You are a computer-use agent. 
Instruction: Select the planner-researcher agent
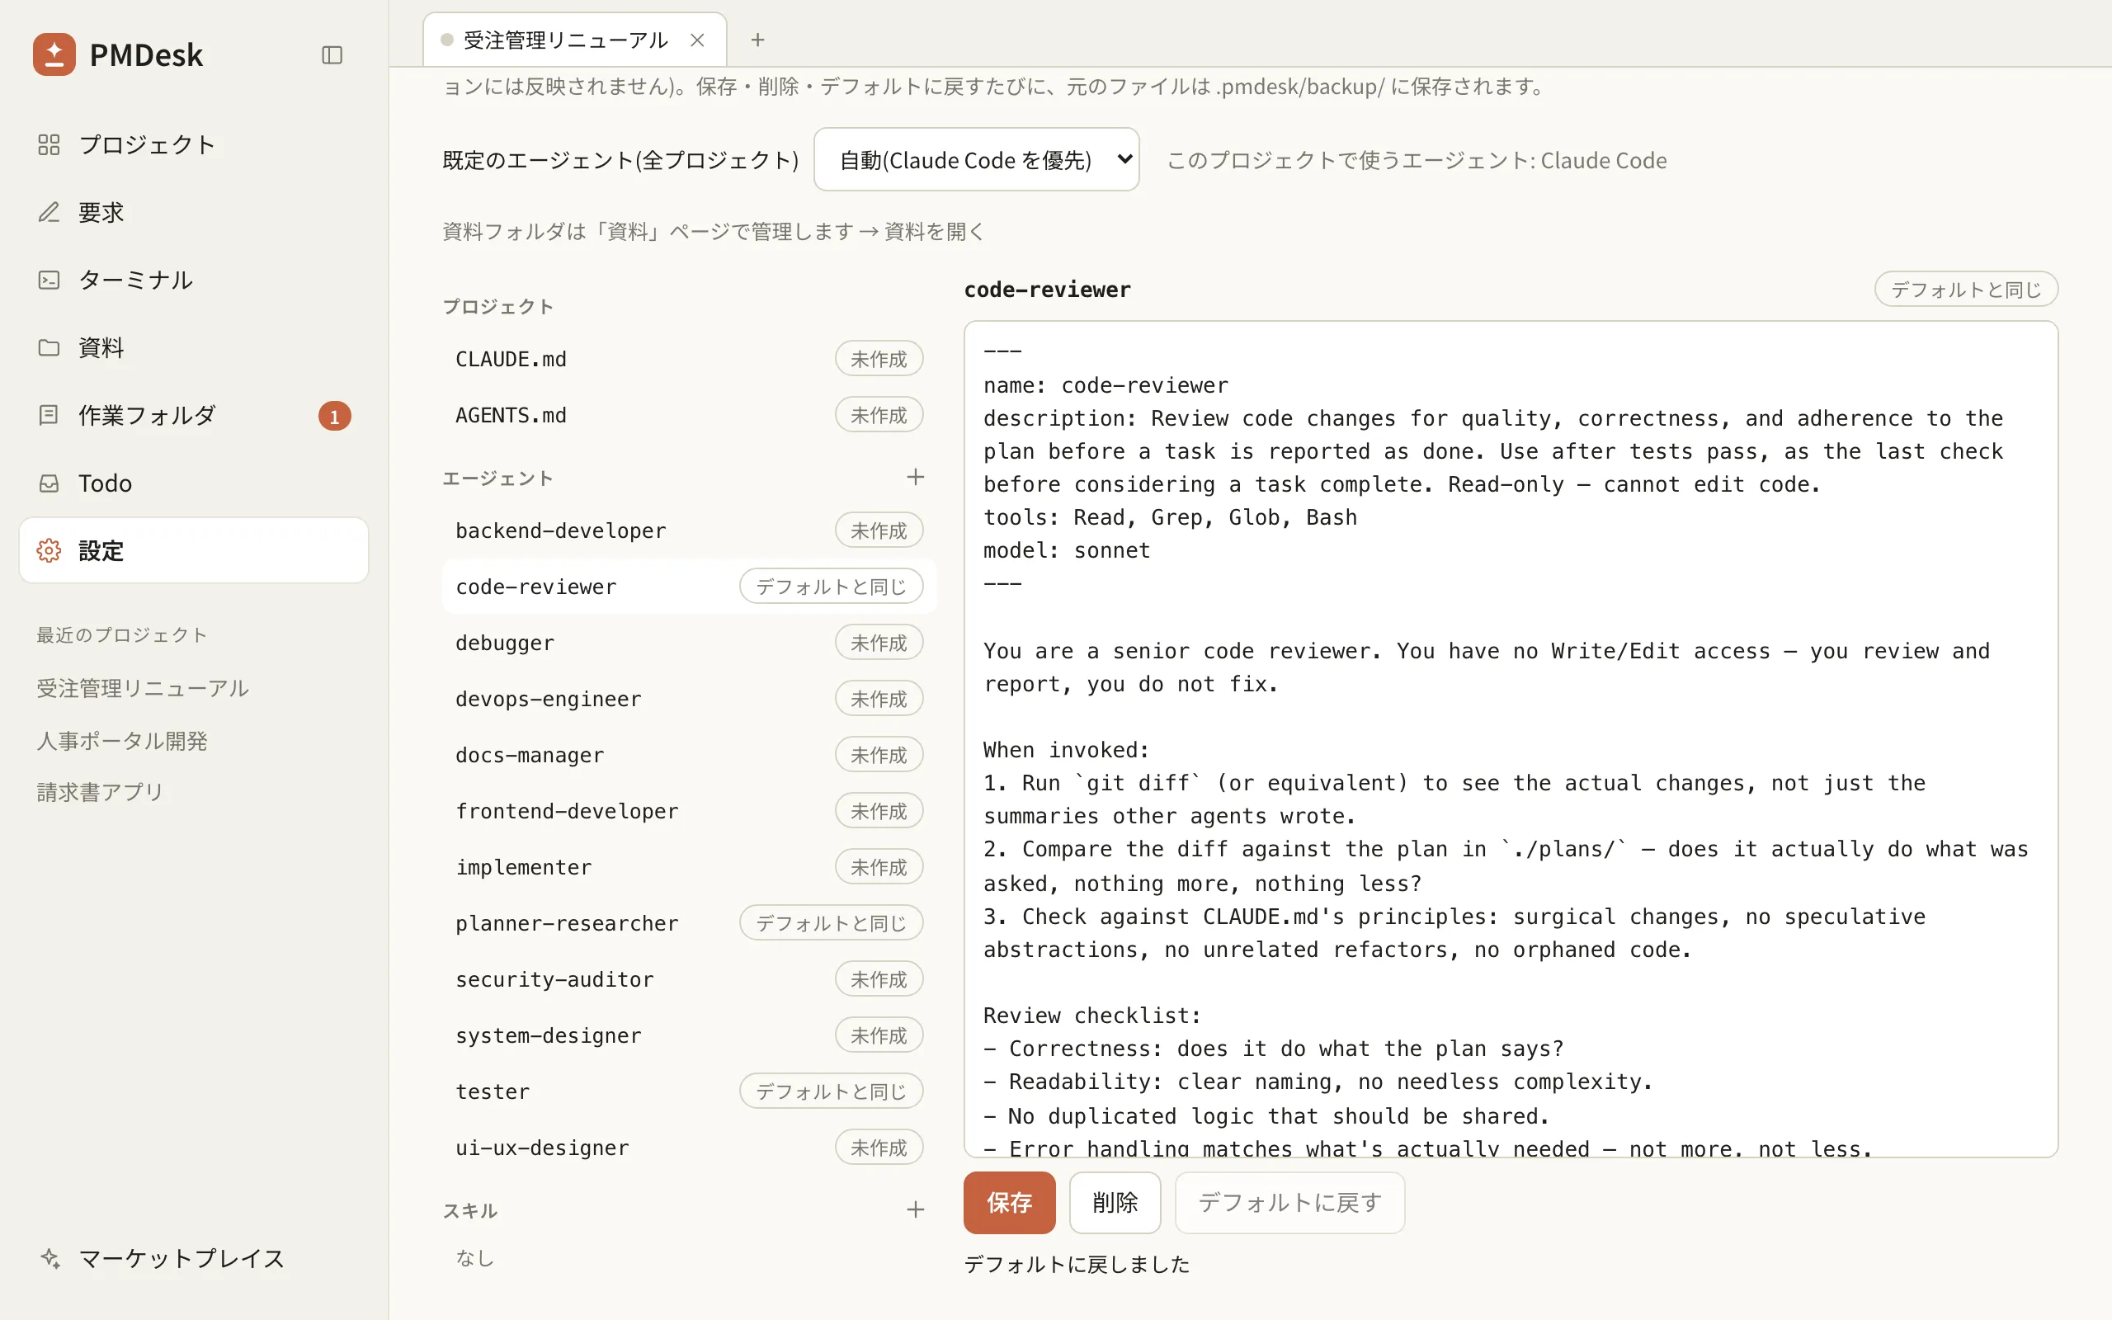click(x=689, y=923)
